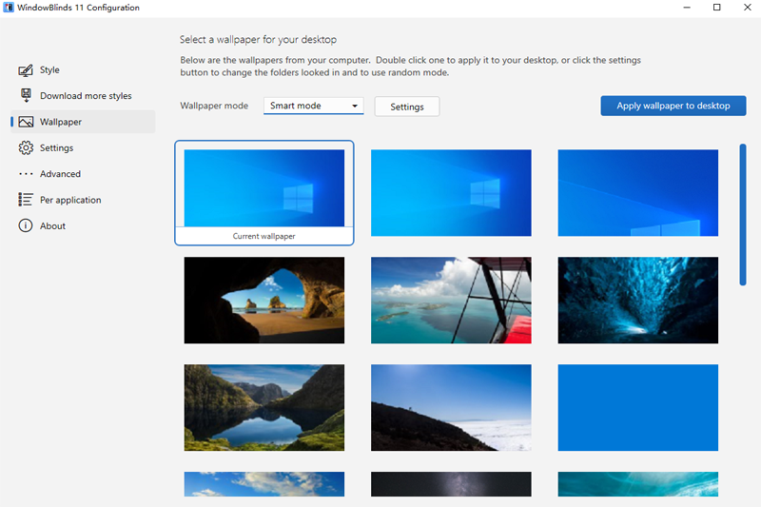
Task: Click the About info icon
Action: tap(26, 226)
